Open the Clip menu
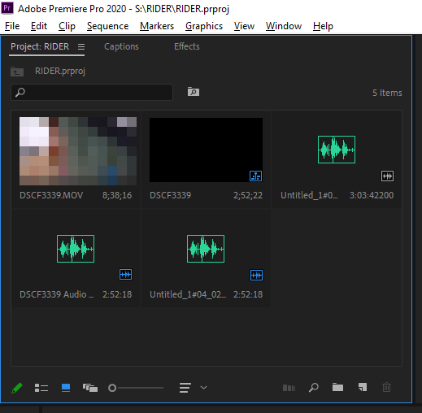 tap(67, 26)
